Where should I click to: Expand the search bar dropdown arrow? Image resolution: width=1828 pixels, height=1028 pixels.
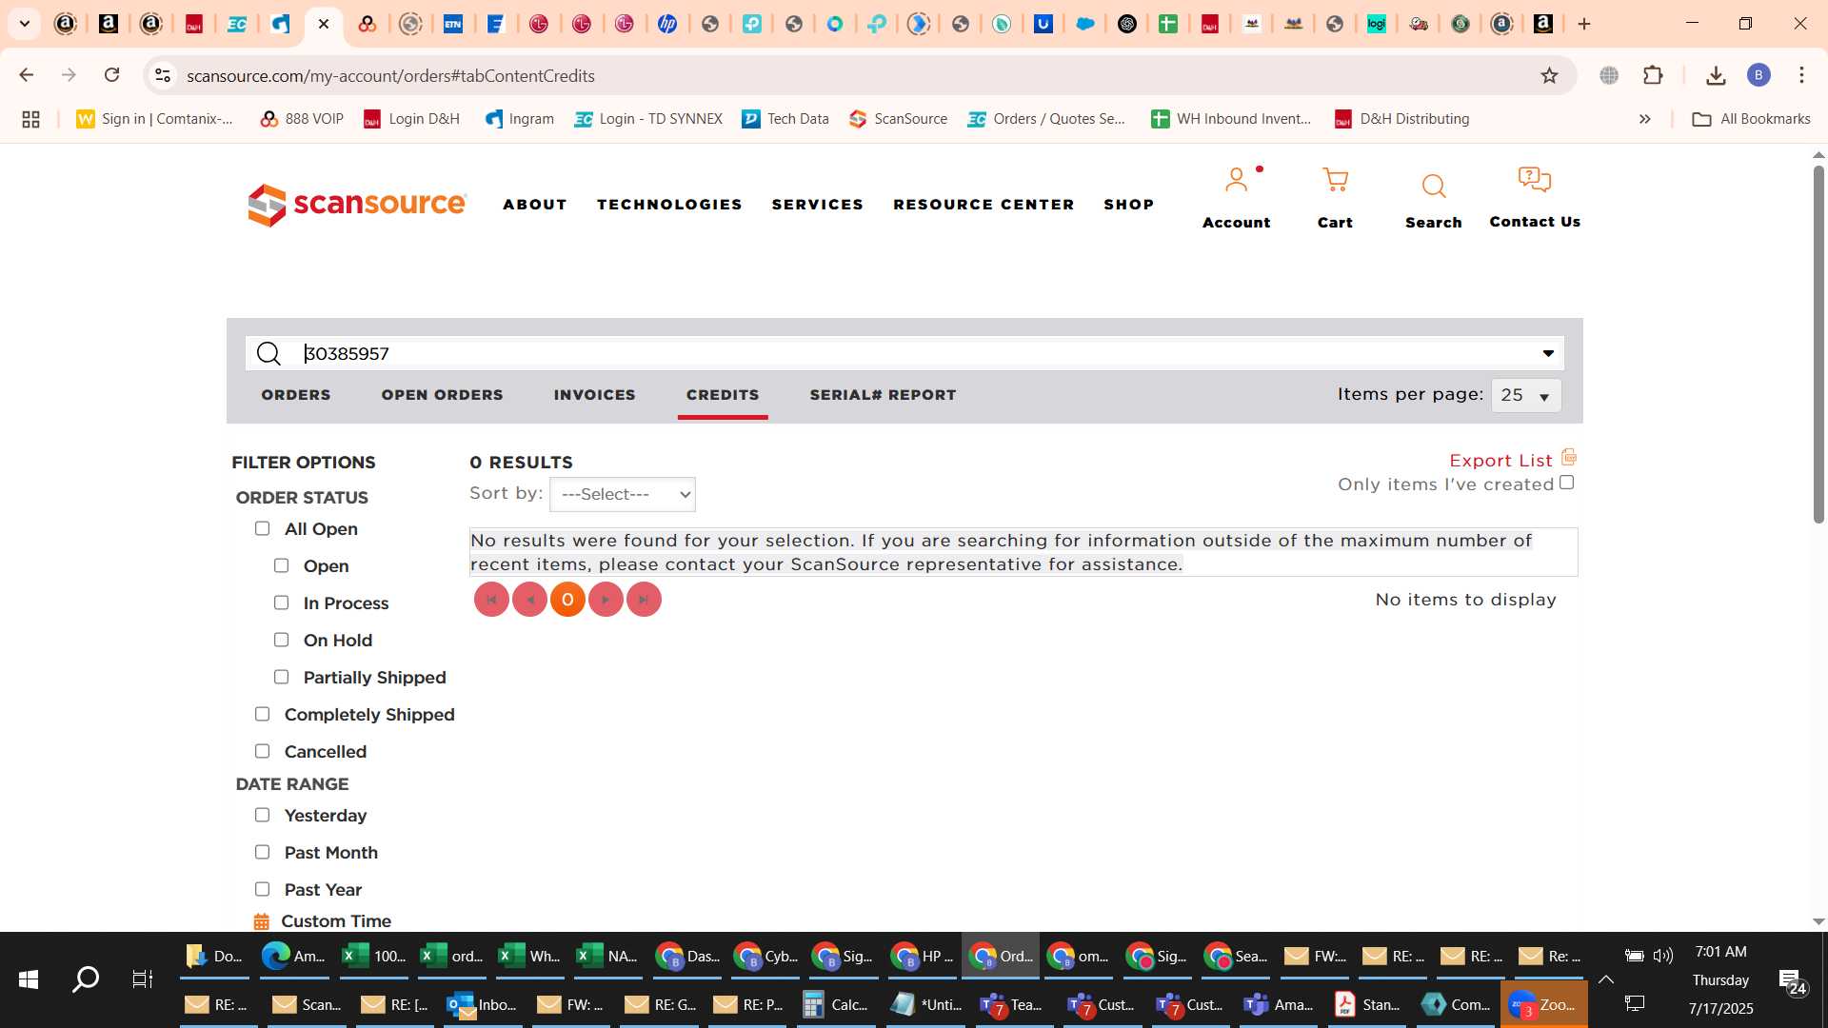[x=1548, y=353]
